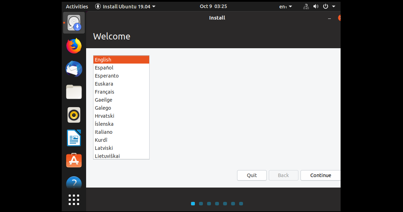Start Rhythmbox music player from the dock
The image size is (403, 212).
click(74, 115)
